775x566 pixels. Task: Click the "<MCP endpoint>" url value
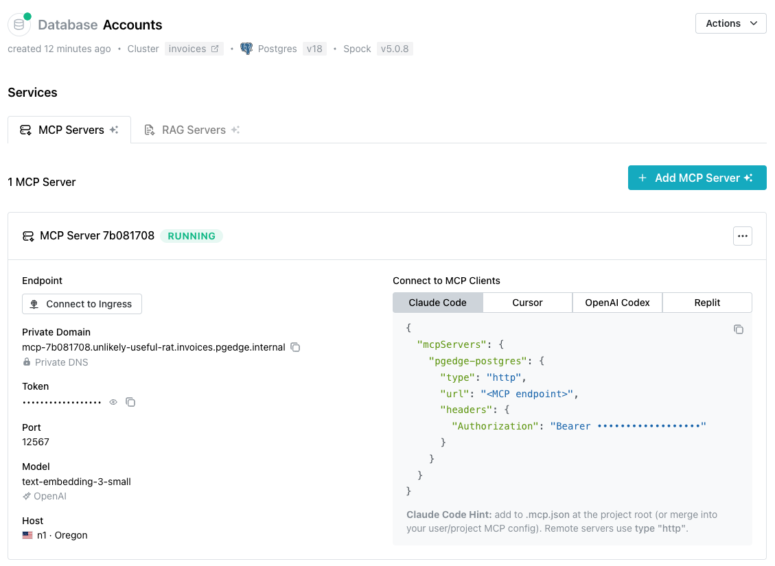click(x=527, y=394)
